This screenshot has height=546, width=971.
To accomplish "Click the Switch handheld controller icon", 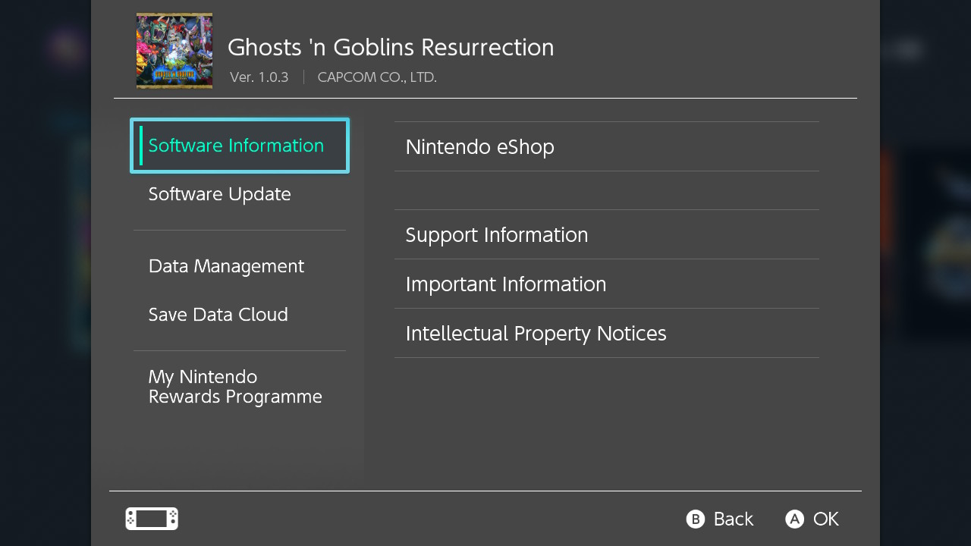I will [x=152, y=519].
